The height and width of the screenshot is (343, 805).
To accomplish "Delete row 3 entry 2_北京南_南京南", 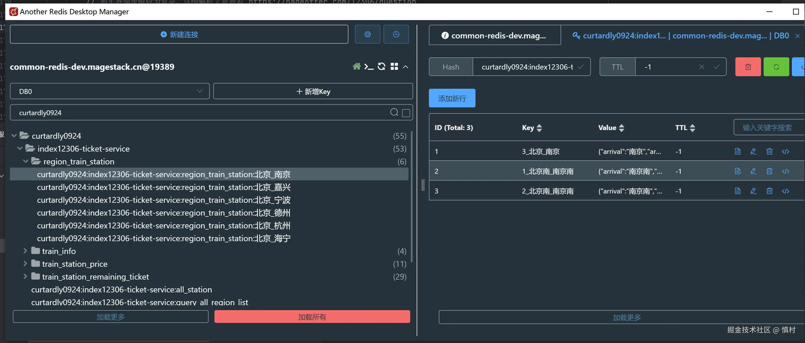I will tap(769, 191).
